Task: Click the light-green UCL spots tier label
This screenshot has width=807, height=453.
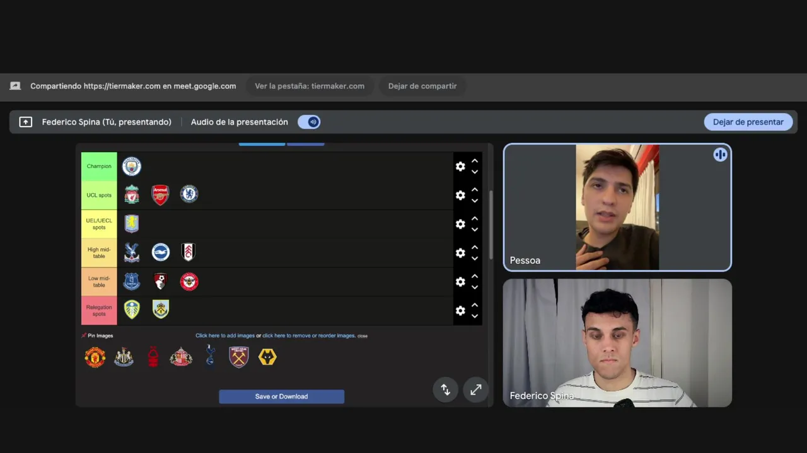Action: [x=99, y=195]
